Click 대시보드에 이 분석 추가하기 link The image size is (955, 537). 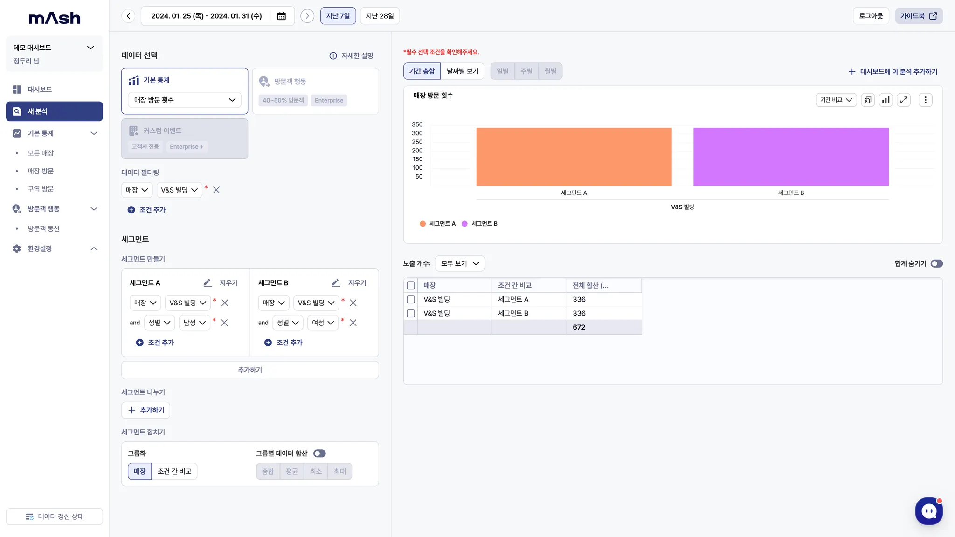893,72
